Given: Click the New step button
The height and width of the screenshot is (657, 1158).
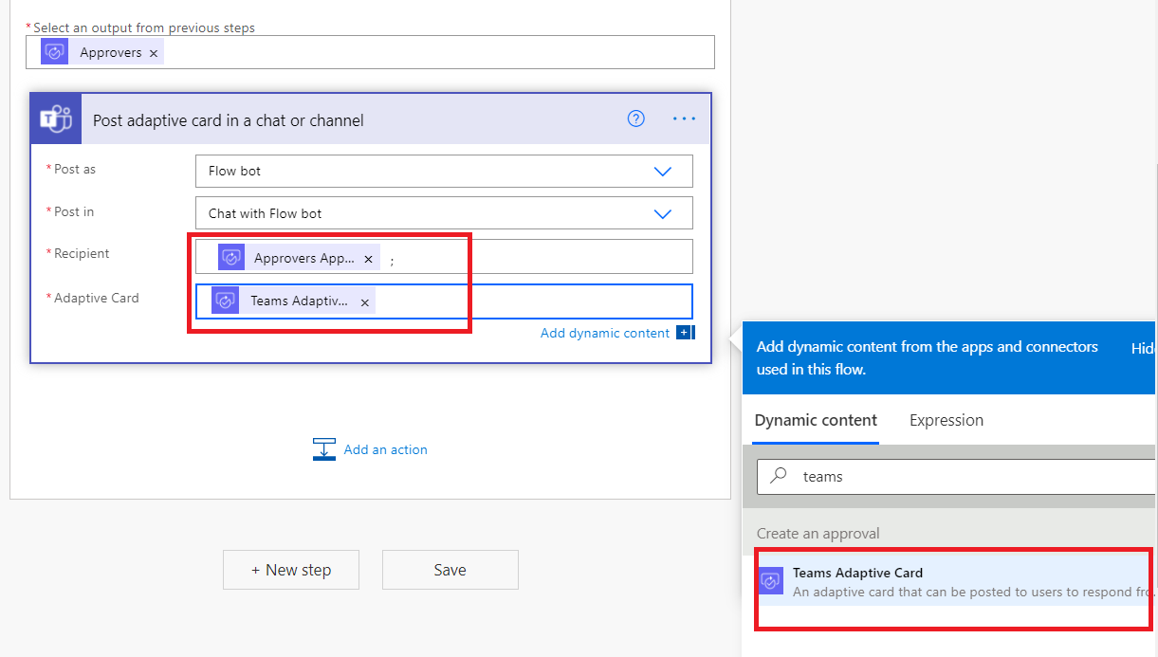Looking at the screenshot, I should 291,570.
